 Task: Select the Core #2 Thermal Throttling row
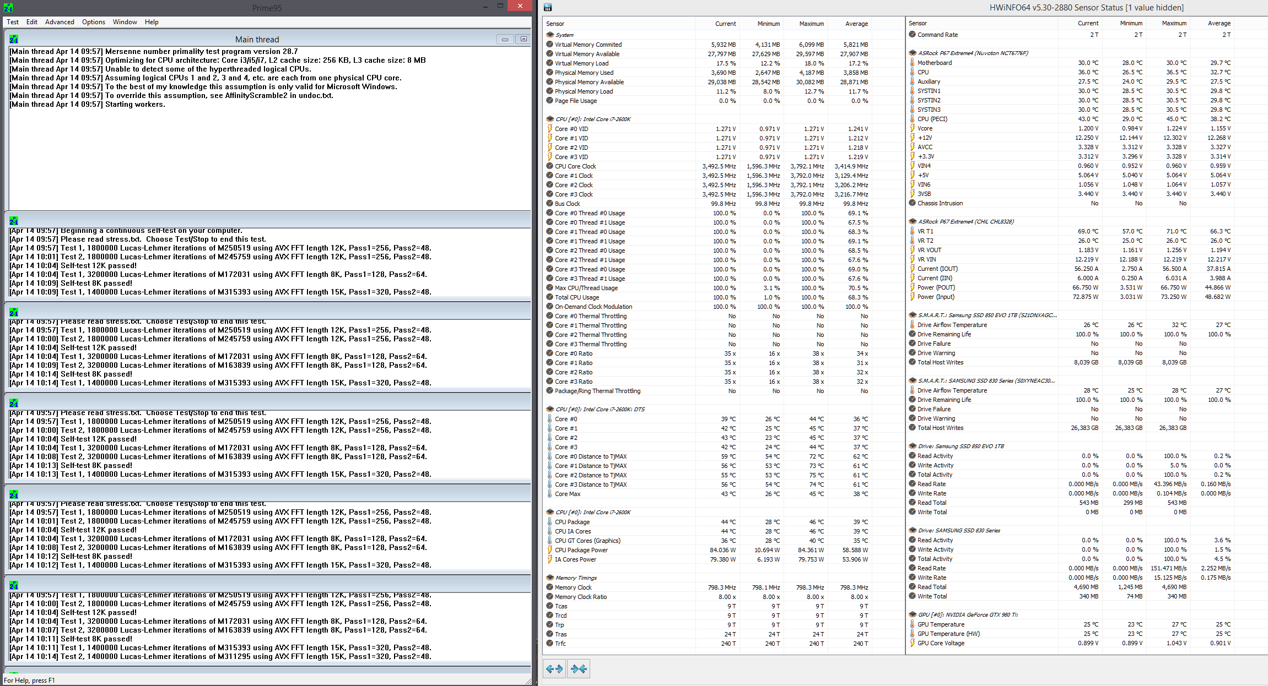click(x=707, y=335)
